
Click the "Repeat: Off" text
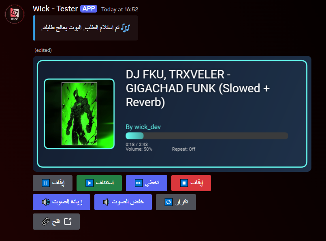[x=183, y=149]
